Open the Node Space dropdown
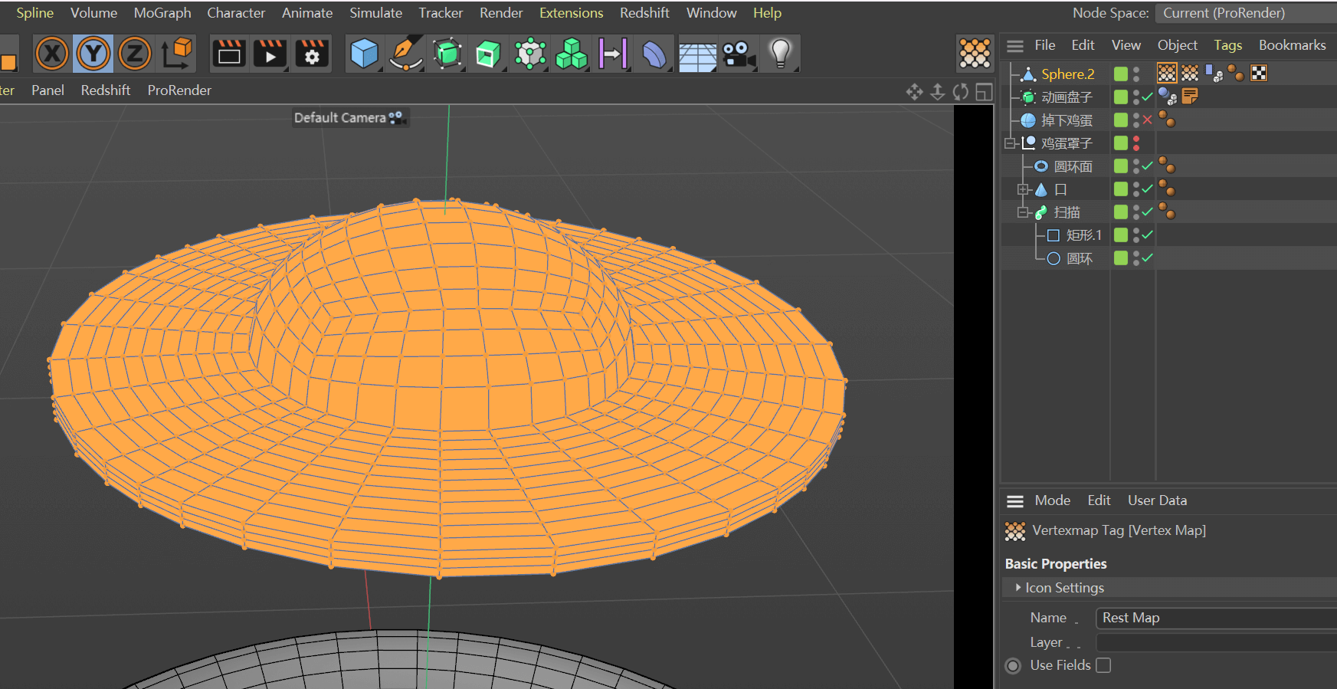The image size is (1337, 689). pyautogui.click(x=1247, y=13)
